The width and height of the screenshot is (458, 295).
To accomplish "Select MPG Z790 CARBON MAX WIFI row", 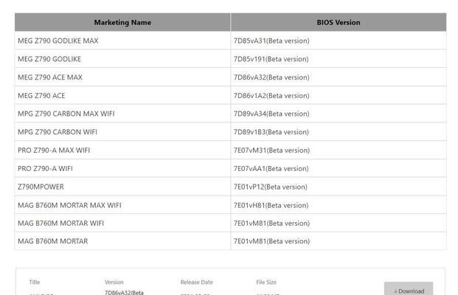I will 230,114.
